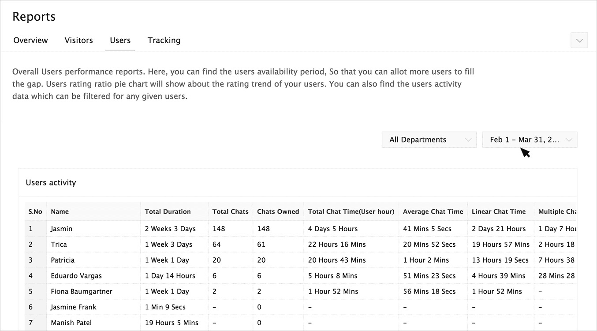Image resolution: width=597 pixels, height=331 pixels.
Task: Open the Overview tab
Action: tap(30, 40)
